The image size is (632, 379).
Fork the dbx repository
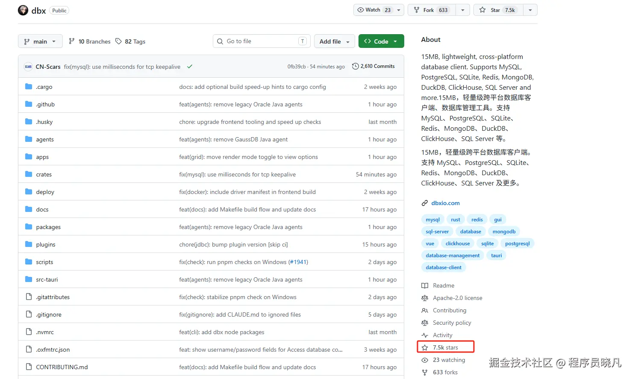click(x=432, y=10)
